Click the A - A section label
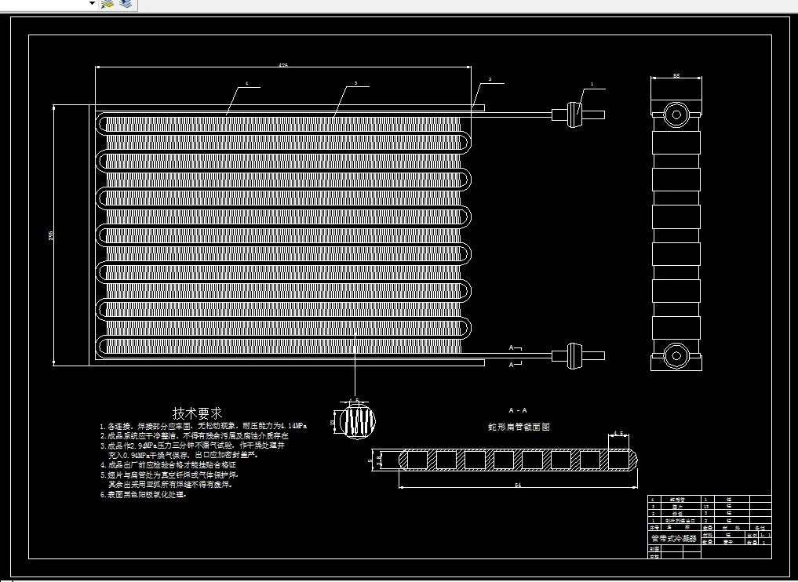The height and width of the screenshot is (582, 798). pos(518,410)
